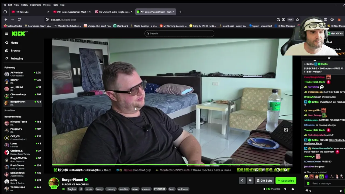This screenshot has height=194, width=345.
Task: Click the KICK logo
Action: pyautogui.click(x=19, y=33)
